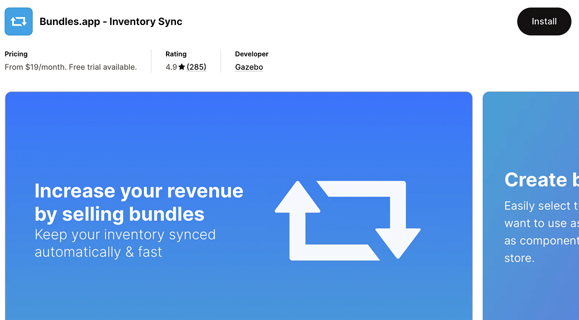Click the Pricing label
This screenshot has width=579, height=320.
(16, 54)
